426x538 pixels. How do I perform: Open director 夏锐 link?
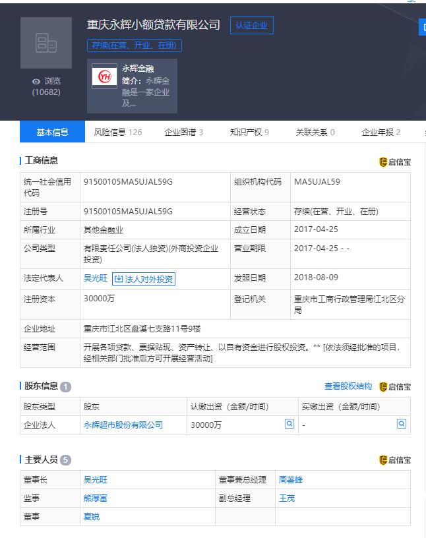tap(92, 517)
